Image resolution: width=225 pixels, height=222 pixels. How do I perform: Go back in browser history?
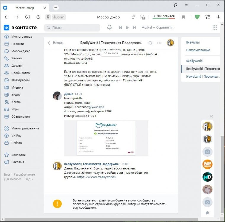click(x=6, y=17)
